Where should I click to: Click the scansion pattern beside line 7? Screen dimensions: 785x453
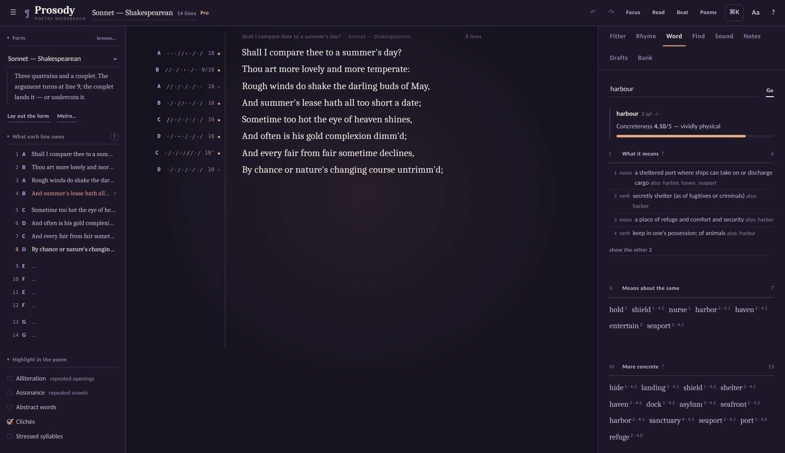pos(183,153)
